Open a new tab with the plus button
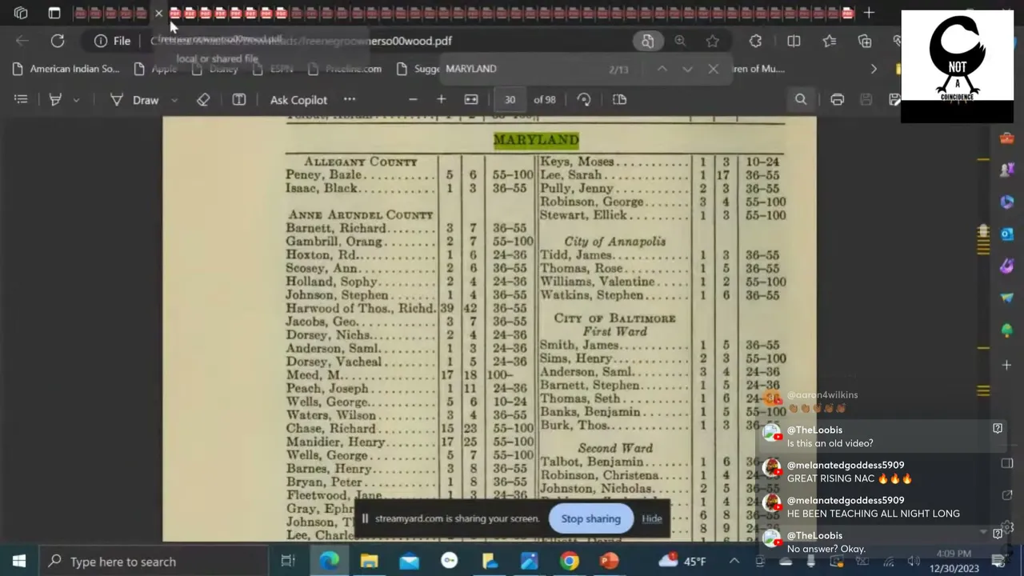This screenshot has width=1024, height=576. point(869,13)
